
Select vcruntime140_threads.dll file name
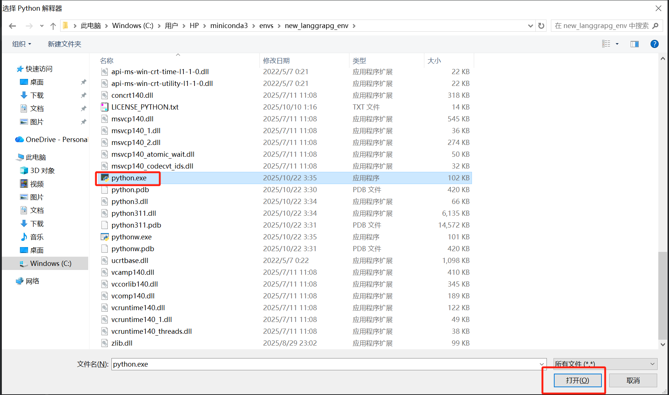point(152,331)
